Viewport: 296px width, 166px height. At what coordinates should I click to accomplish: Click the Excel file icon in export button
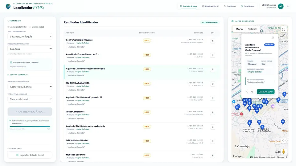17,155
